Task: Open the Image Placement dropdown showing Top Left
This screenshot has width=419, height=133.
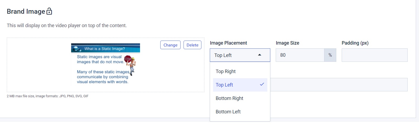Action: (x=240, y=55)
